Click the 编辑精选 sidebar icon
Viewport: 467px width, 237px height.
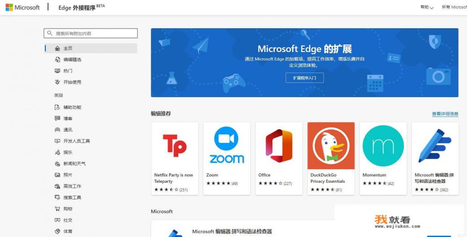tap(57, 60)
